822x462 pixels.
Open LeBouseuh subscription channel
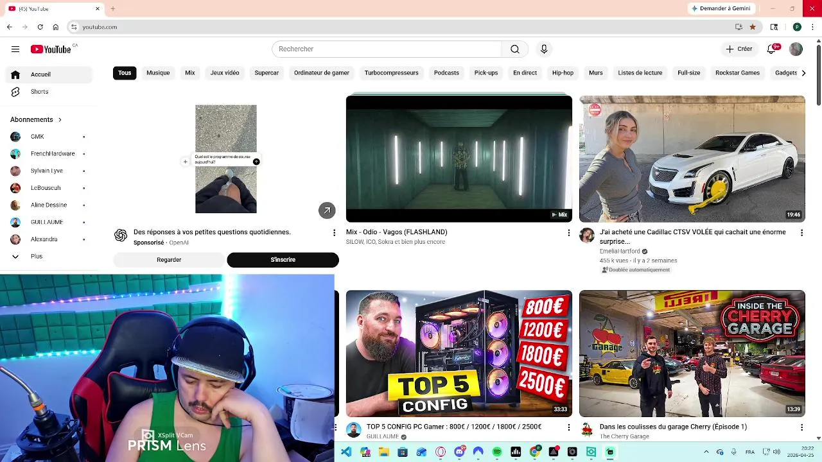pyautogui.click(x=49, y=188)
